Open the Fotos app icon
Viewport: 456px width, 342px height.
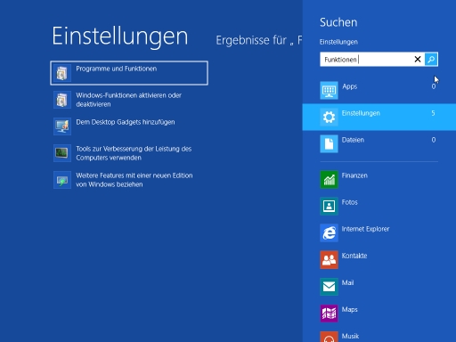(x=329, y=206)
